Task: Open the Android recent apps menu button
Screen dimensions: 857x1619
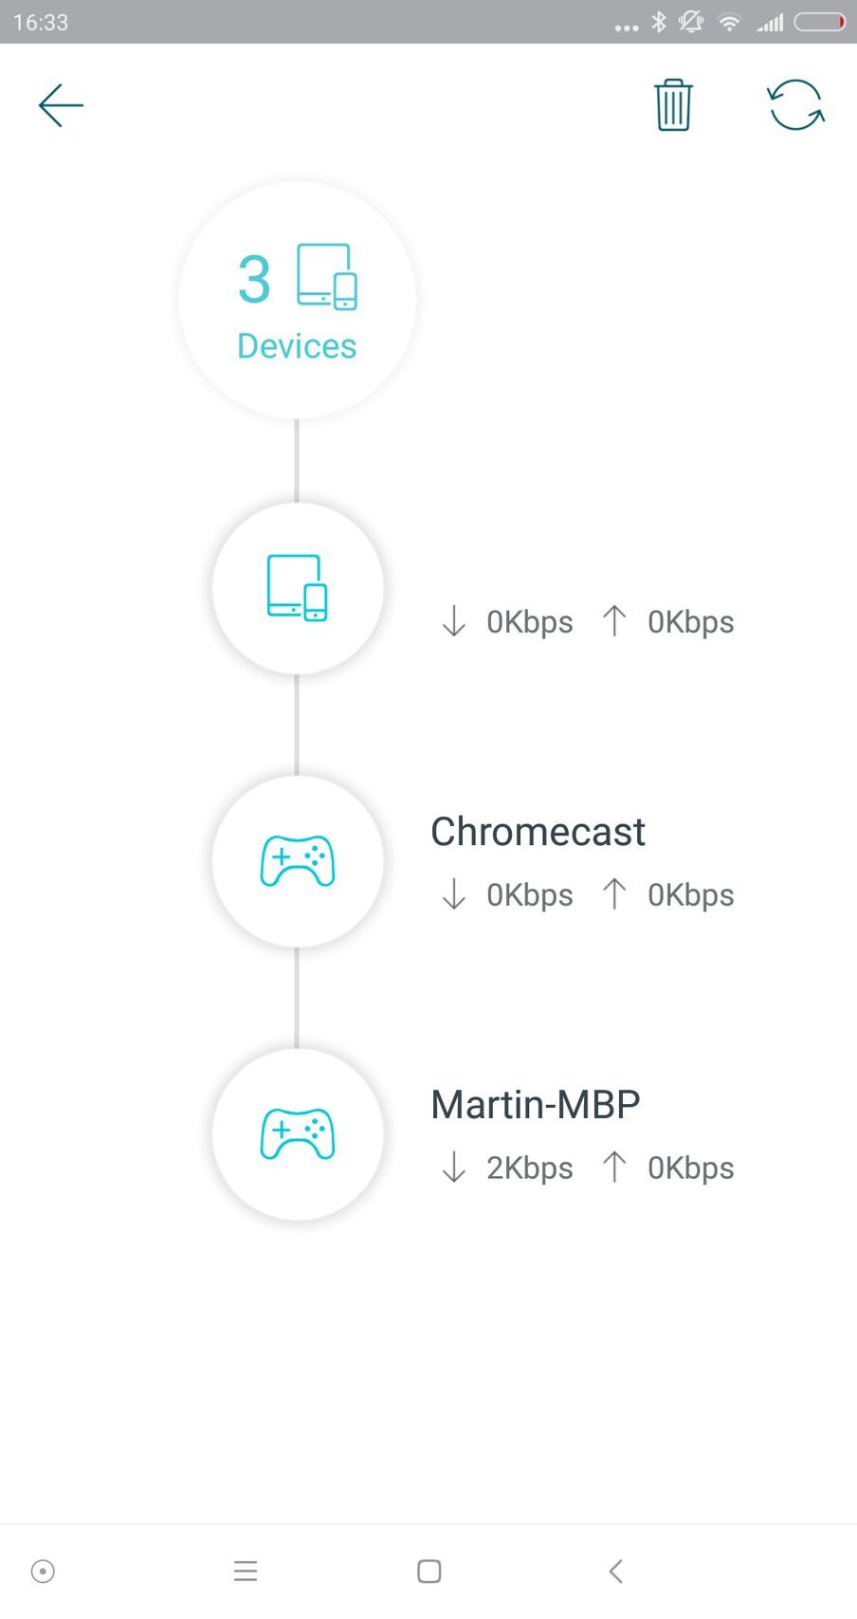Action: click(x=246, y=1572)
